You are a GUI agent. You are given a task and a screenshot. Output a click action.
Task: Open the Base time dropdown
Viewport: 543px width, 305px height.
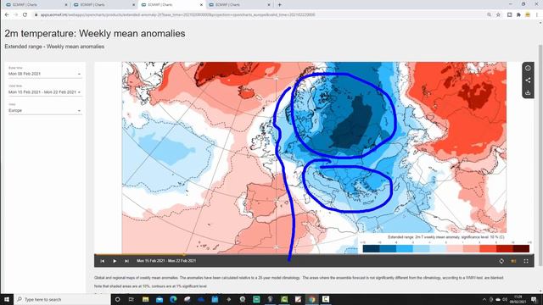[x=45, y=74]
